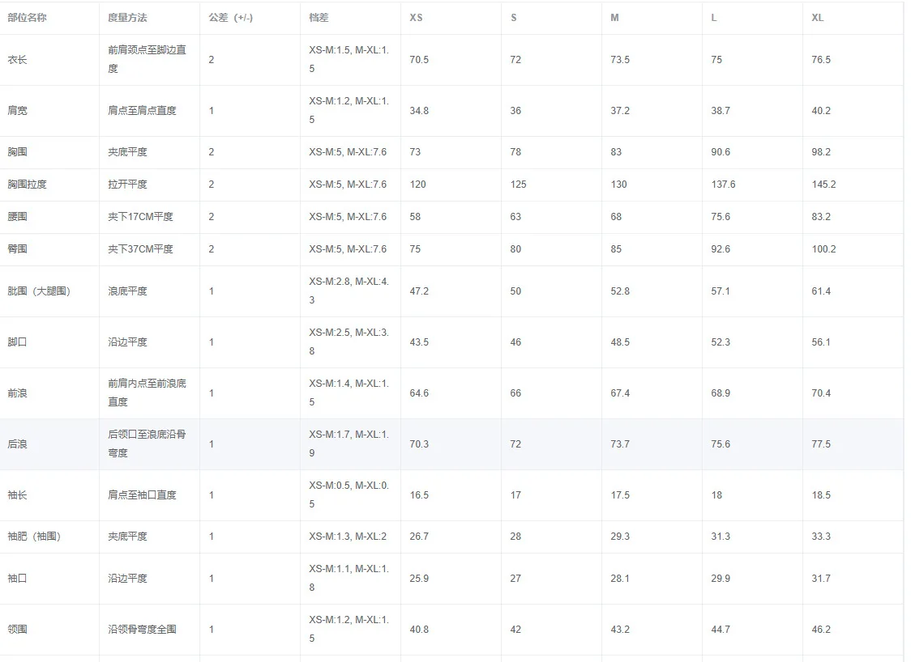Select the 袖肥（袖围）row label

34,536
